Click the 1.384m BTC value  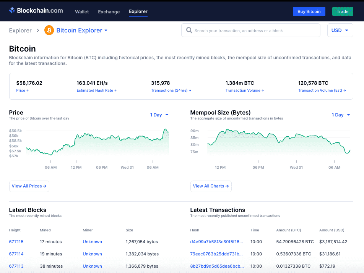point(240,83)
